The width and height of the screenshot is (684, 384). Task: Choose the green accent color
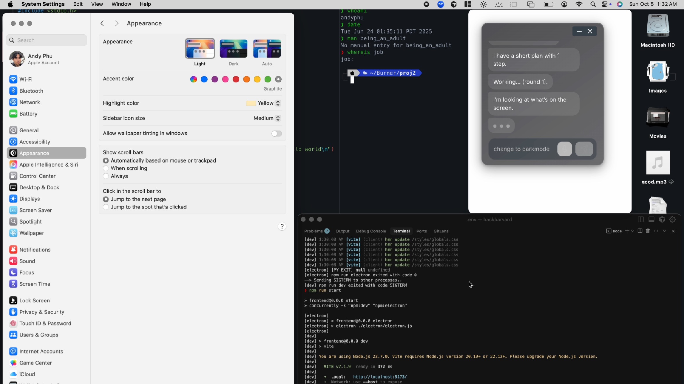pyautogui.click(x=268, y=79)
